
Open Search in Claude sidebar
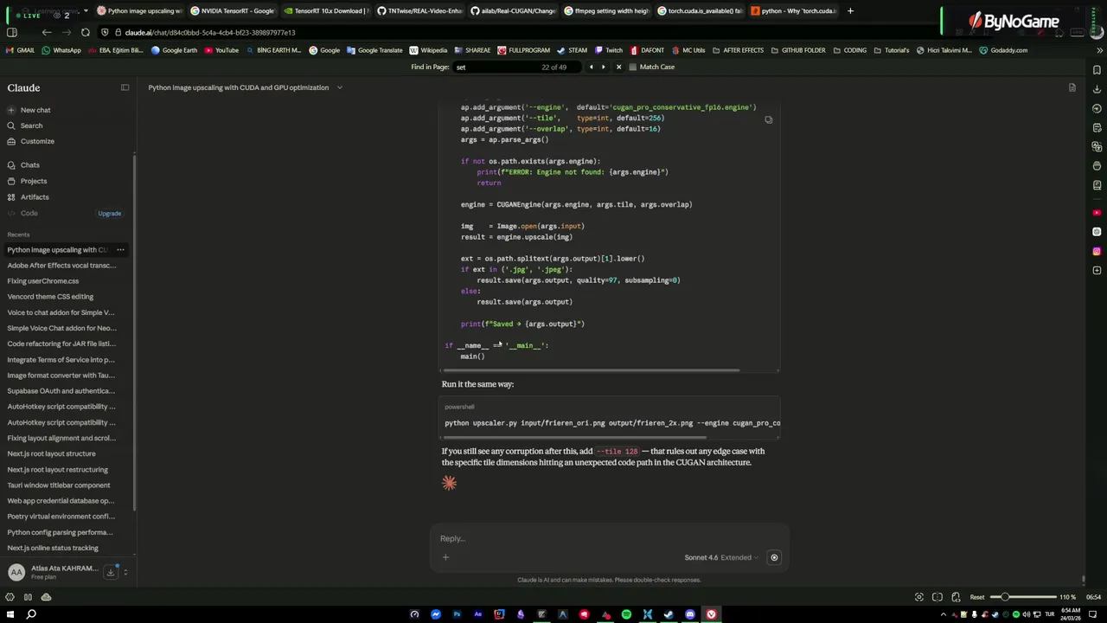pos(24,125)
